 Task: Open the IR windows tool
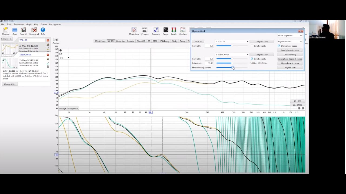[134, 31]
